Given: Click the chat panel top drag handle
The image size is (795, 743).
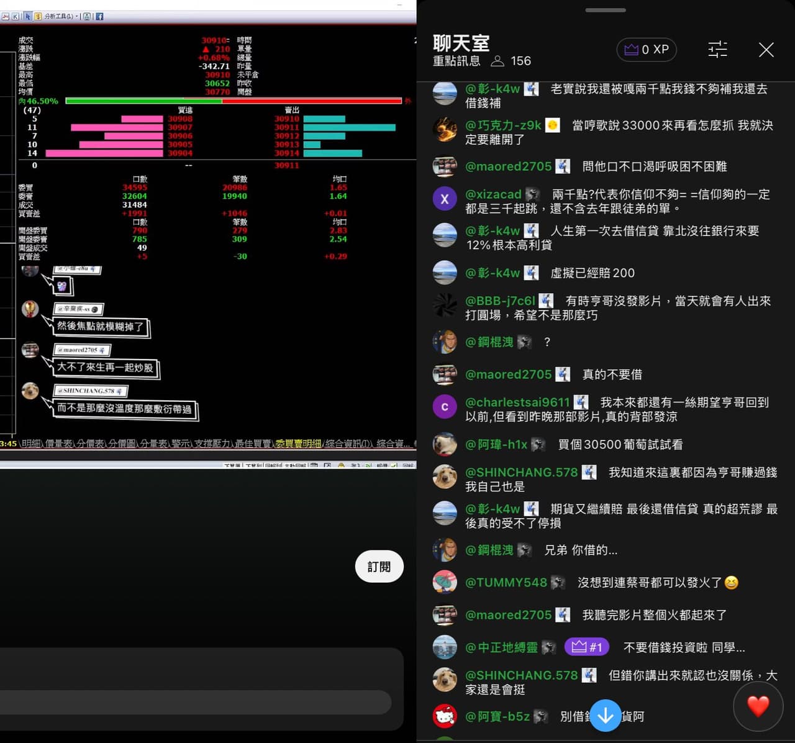Looking at the screenshot, I should point(606,10).
